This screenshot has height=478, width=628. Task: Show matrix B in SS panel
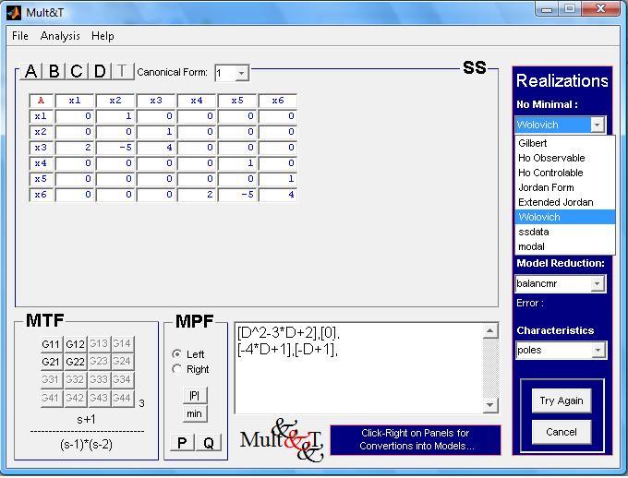[x=54, y=72]
